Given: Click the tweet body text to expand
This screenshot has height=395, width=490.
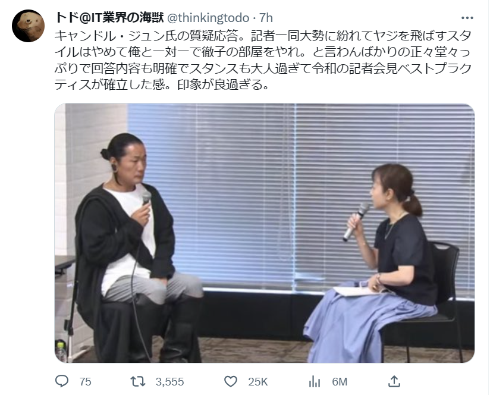Looking at the screenshot, I should coord(262,60).
